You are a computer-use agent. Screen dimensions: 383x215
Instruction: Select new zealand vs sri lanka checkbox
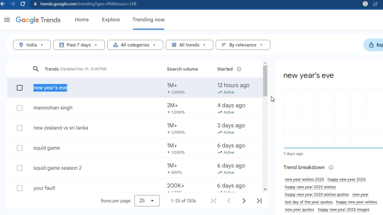19,128
